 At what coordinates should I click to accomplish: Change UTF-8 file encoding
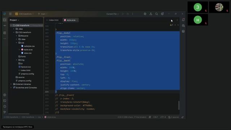(x=163, y=117)
